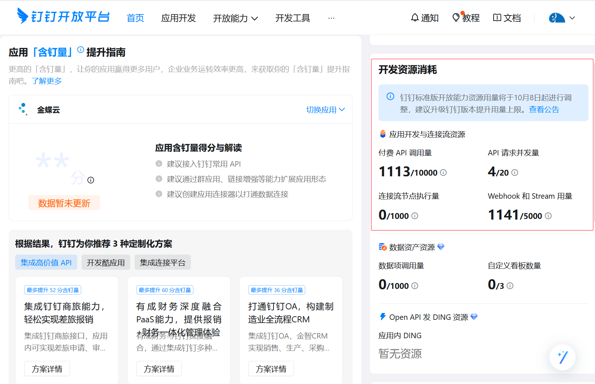Screen dimensions: 595x384
Task: Open 方案详情 for 打通钉钉OA CRM
Action: (271, 369)
